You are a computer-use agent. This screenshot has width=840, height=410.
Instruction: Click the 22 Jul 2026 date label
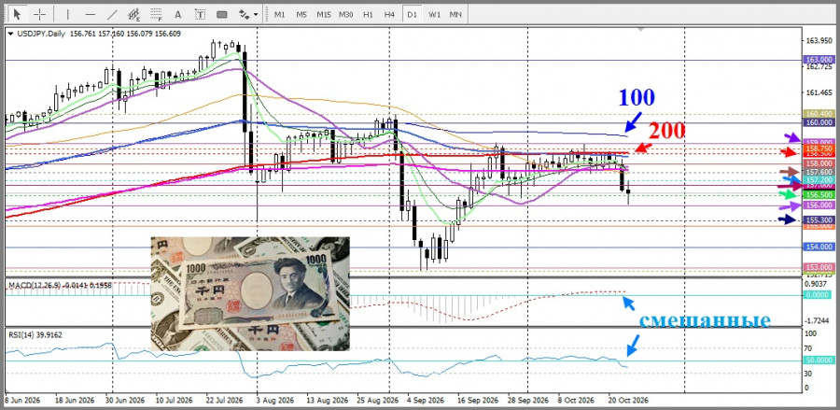226,401
